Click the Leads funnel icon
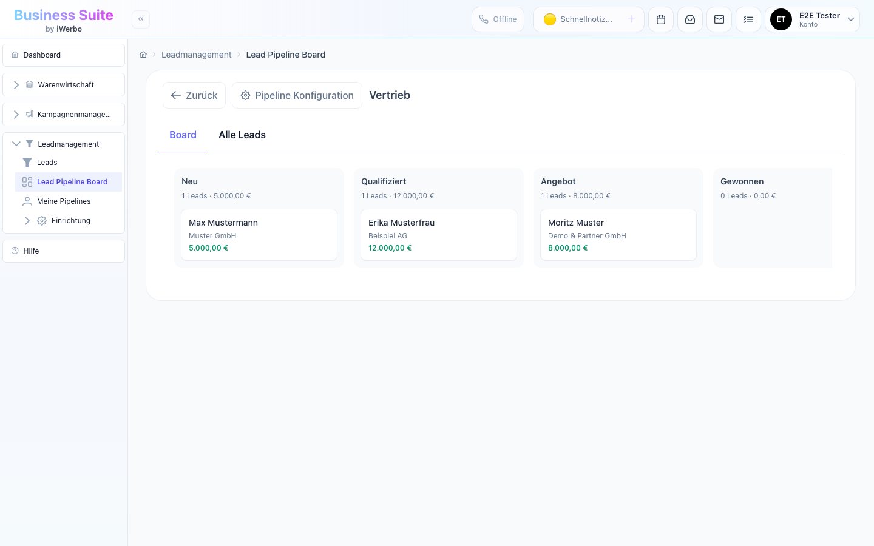This screenshot has width=874, height=546. [x=27, y=163]
